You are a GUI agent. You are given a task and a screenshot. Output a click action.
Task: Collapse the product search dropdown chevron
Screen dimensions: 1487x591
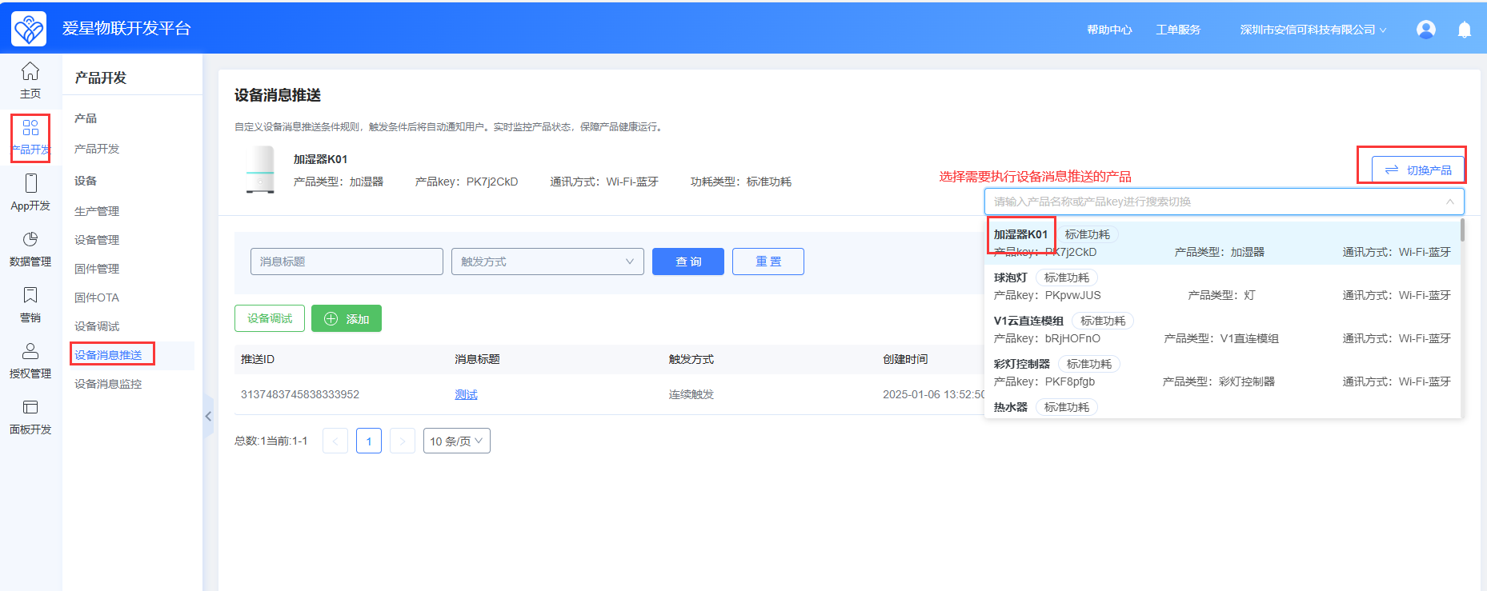pos(1450,202)
